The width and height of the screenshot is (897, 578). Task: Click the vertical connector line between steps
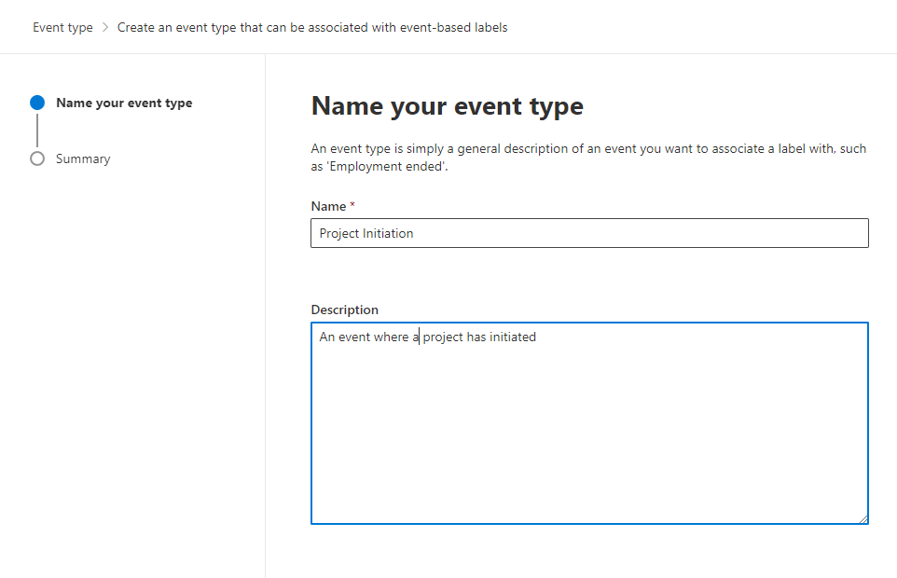pos(37,131)
